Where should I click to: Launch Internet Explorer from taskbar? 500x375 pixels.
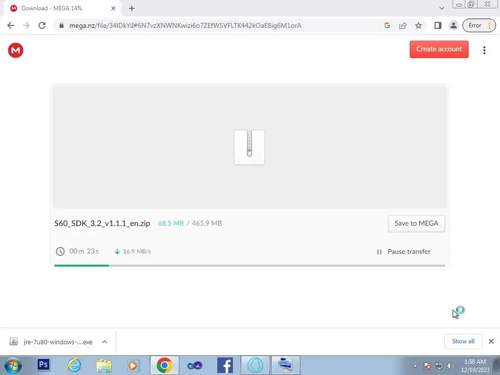tap(74, 365)
